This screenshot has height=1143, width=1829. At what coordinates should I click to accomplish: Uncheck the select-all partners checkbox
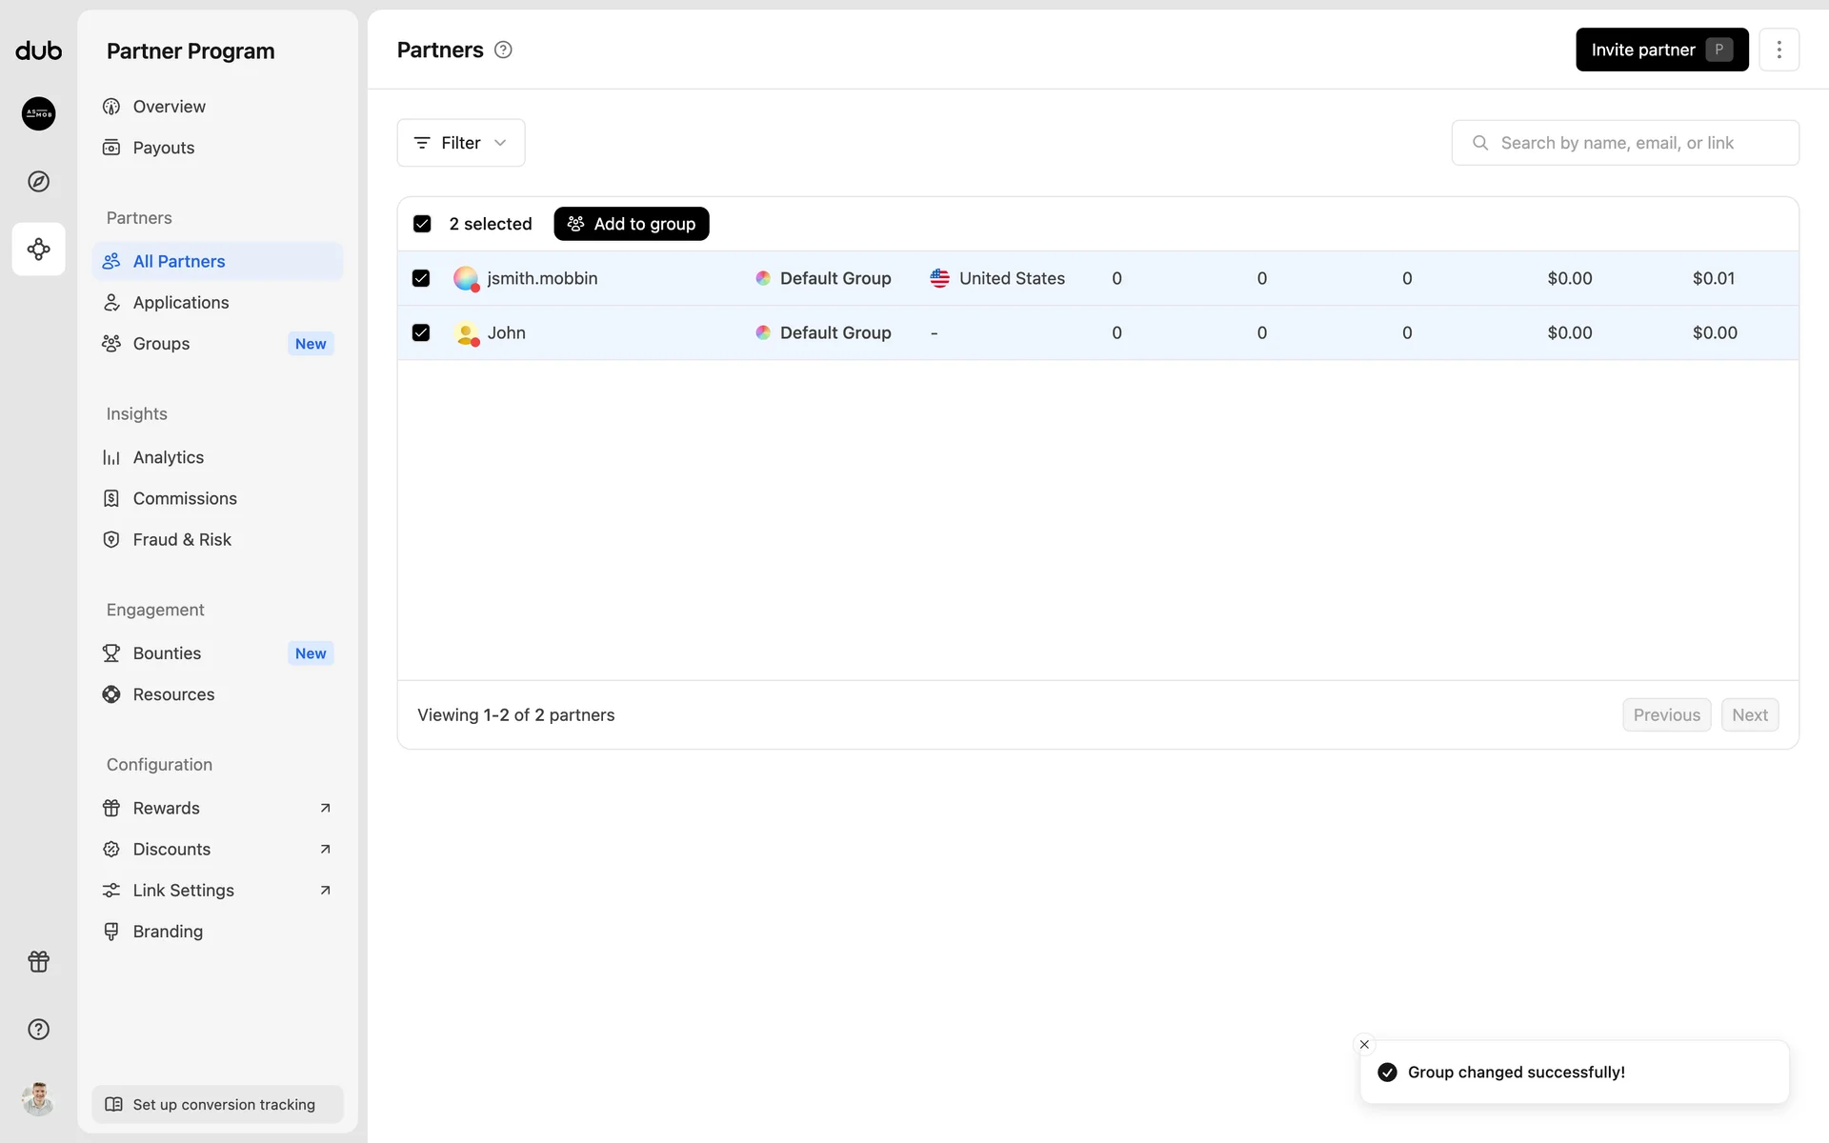pyautogui.click(x=422, y=224)
